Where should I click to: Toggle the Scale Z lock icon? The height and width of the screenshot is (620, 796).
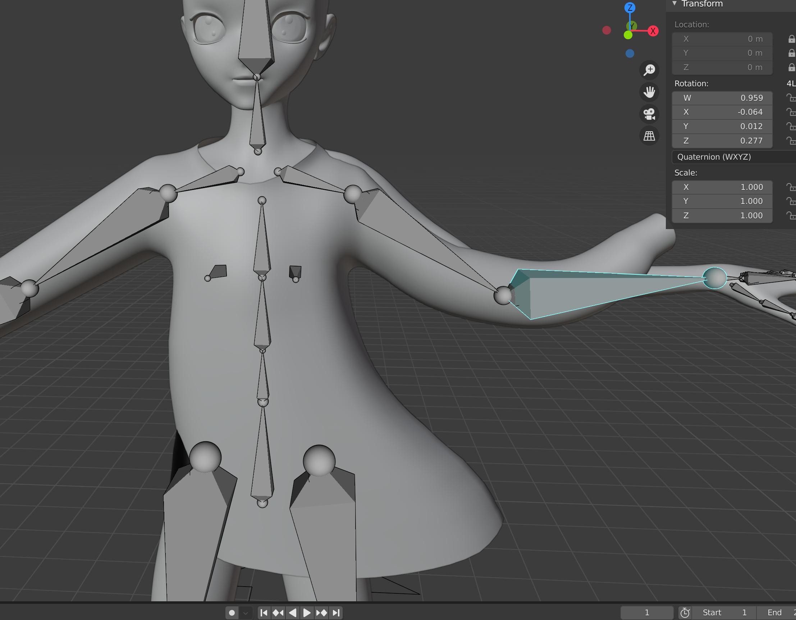[791, 215]
